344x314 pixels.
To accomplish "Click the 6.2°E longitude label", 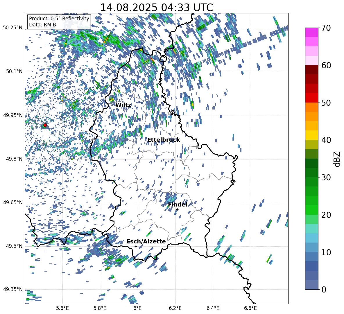I will click(x=175, y=308).
